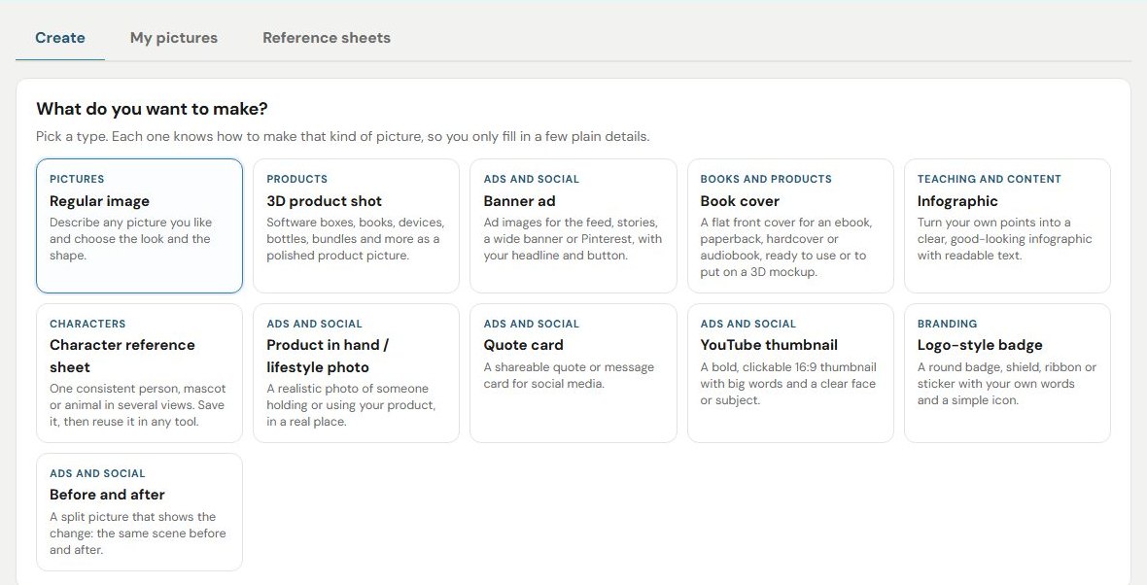The image size is (1147, 585).
Task: Select the Create tab
Action: click(60, 38)
